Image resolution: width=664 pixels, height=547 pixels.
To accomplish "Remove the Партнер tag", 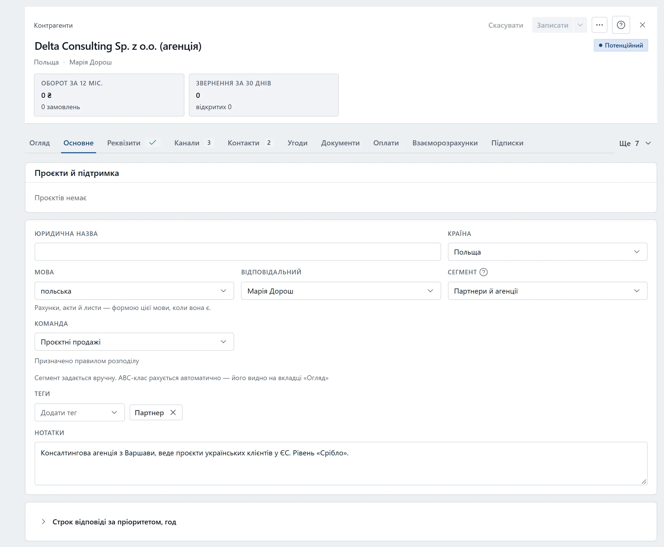I will 173,412.
